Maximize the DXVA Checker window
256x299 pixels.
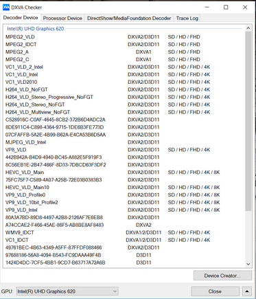tap(226, 8)
